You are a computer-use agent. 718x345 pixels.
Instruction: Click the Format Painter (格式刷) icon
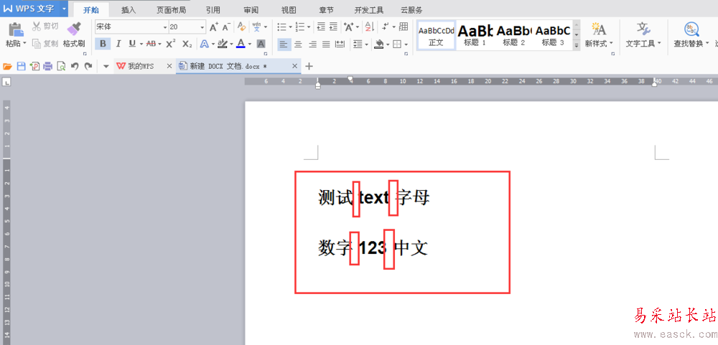pos(73,29)
